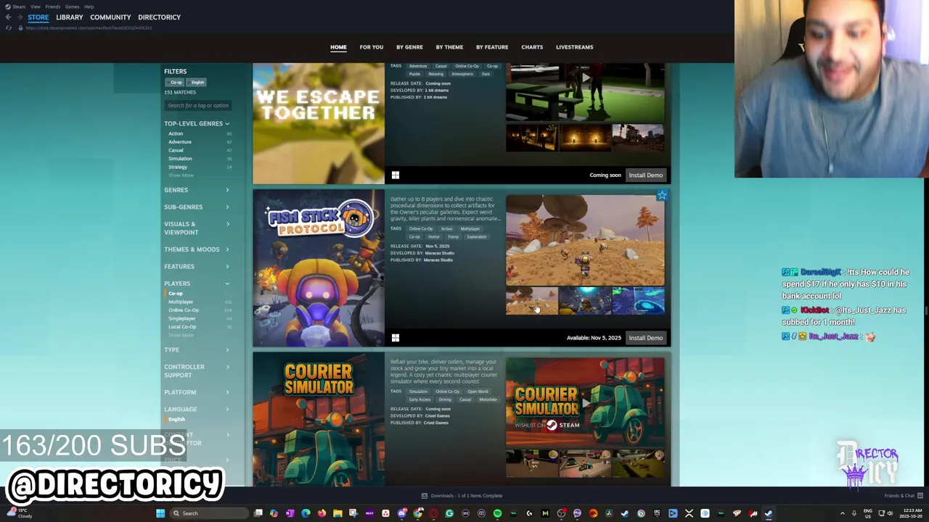Open the By Theme store menu
The height and width of the screenshot is (522, 929).
point(449,47)
